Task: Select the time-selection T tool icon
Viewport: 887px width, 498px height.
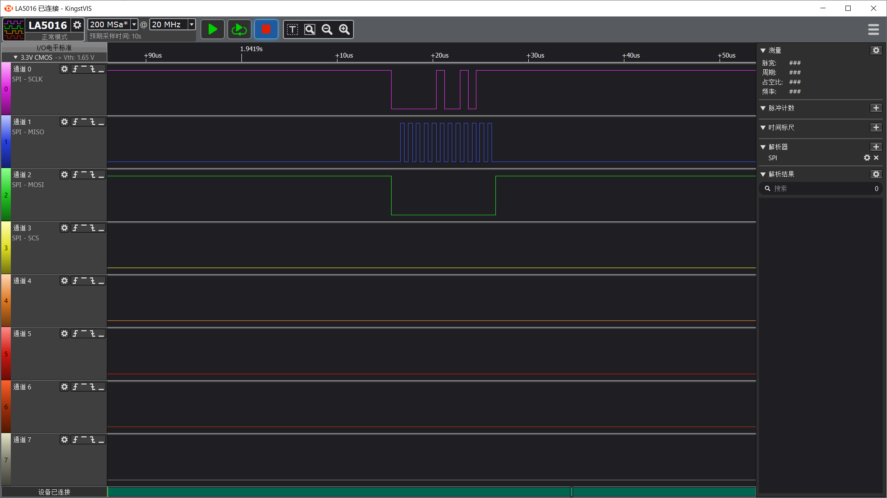Action: click(x=292, y=29)
